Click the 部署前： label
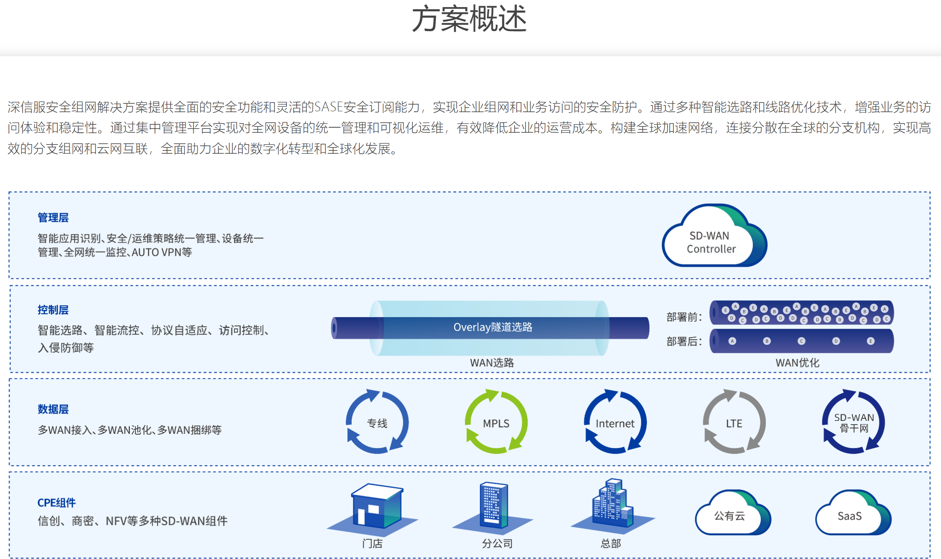This screenshot has height=559, width=941. tap(684, 317)
